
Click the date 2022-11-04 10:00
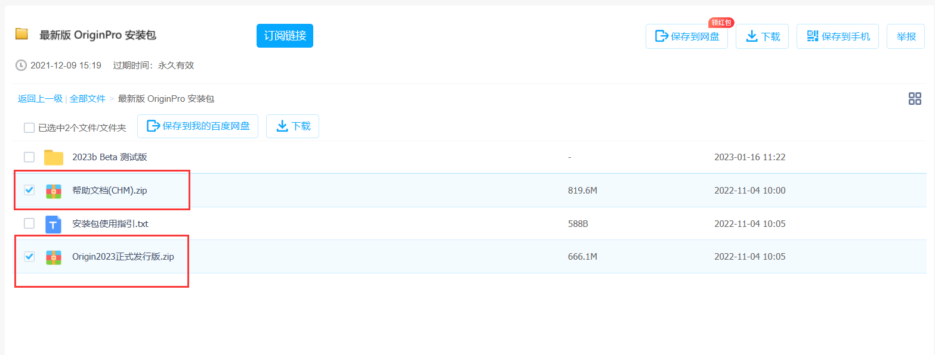[x=750, y=191]
